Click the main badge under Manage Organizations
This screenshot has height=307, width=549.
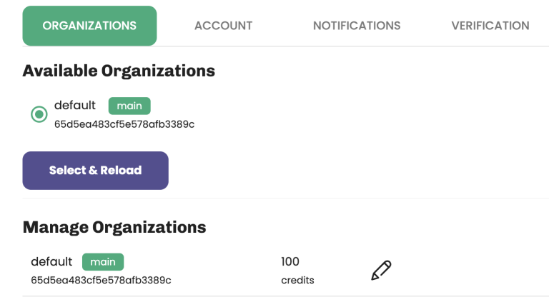(x=103, y=262)
